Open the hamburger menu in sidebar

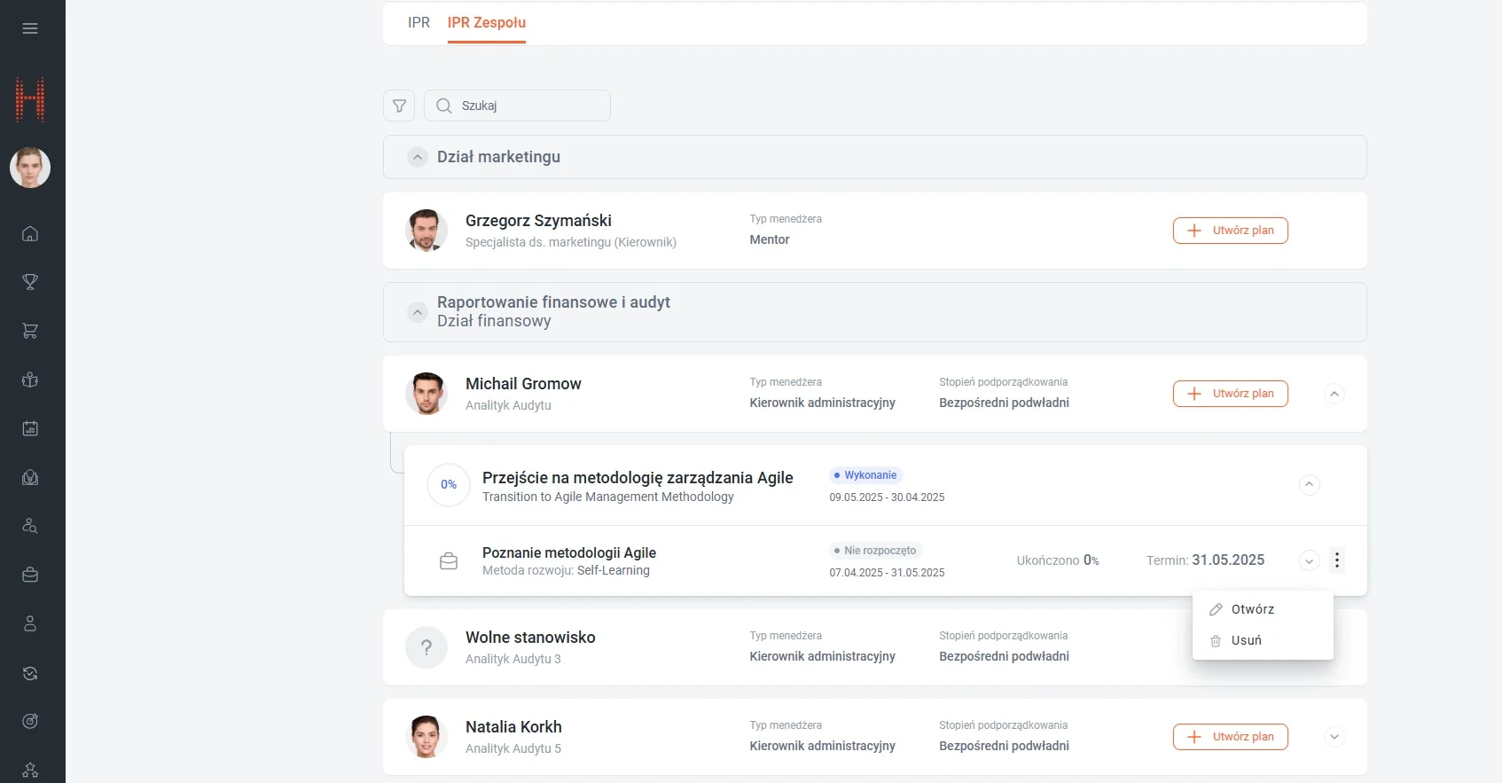pos(30,28)
